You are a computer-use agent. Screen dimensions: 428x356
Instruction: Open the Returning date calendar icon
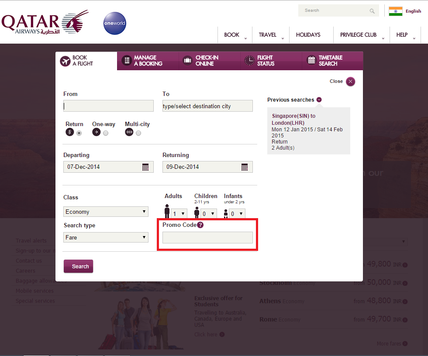coord(245,167)
